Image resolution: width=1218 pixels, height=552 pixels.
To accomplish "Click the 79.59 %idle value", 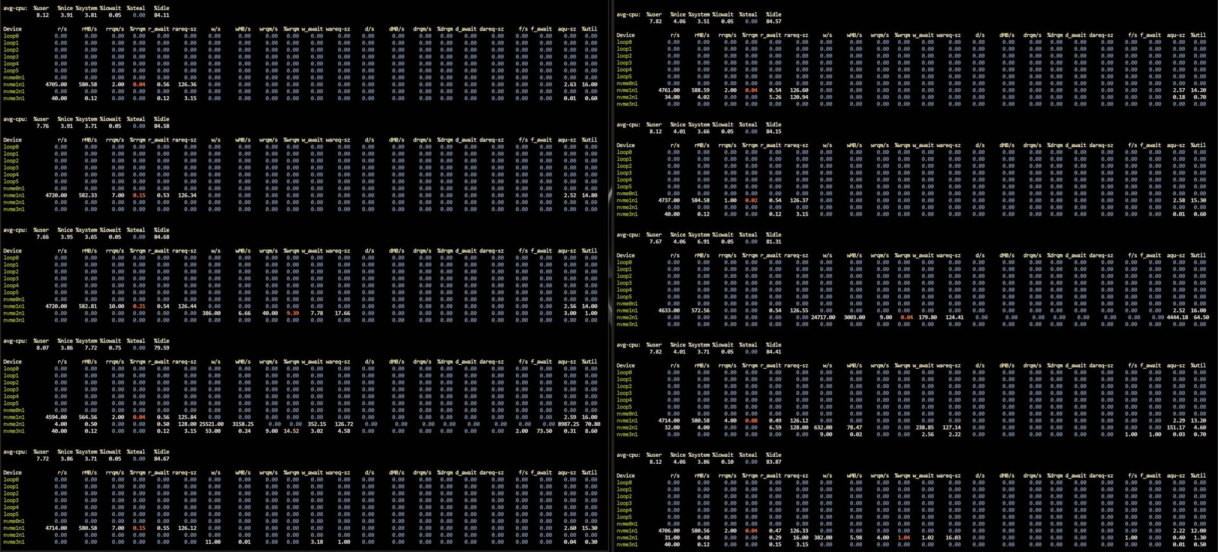I will click(162, 348).
